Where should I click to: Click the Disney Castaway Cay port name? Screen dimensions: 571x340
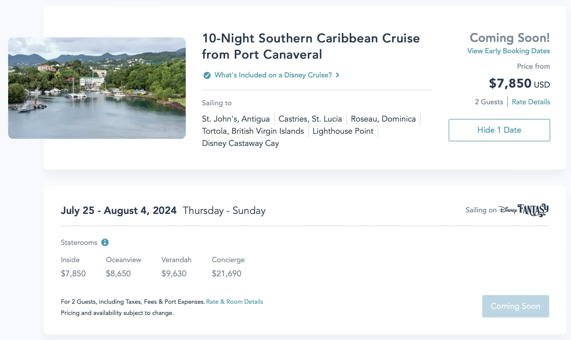240,143
